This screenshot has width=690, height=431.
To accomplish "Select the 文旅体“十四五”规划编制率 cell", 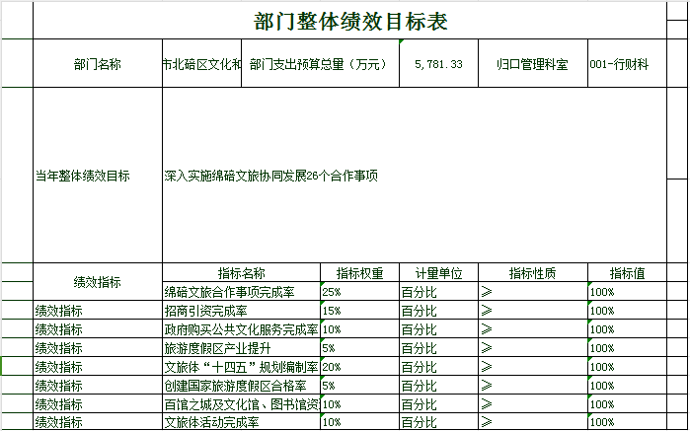I will [x=242, y=366].
